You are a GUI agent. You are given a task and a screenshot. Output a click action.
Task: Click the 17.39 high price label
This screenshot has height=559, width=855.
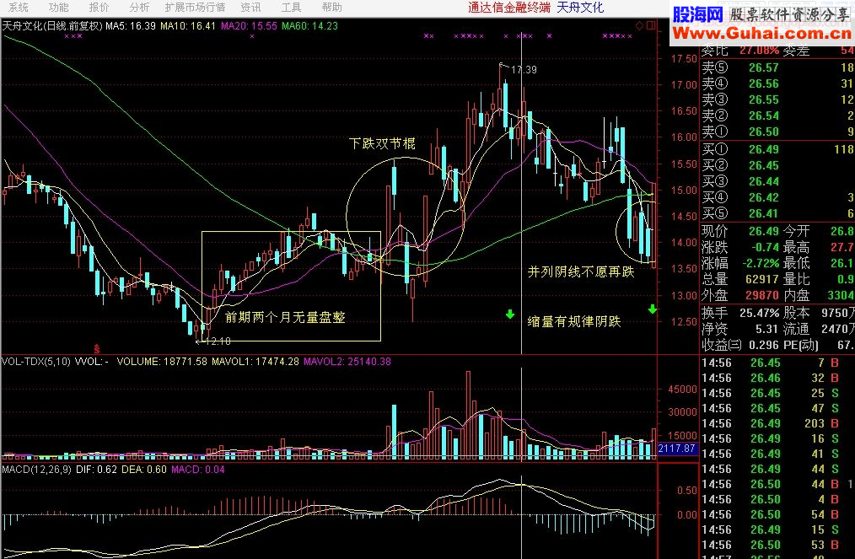point(524,70)
